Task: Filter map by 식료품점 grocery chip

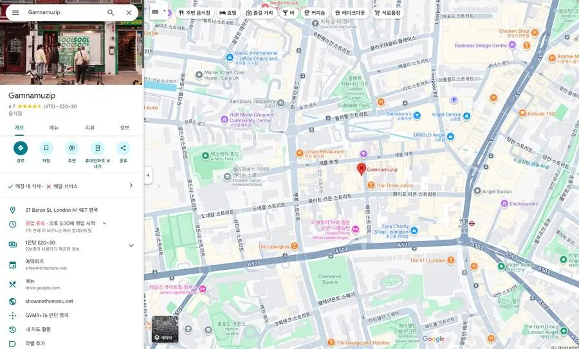Action: [x=387, y=13]
